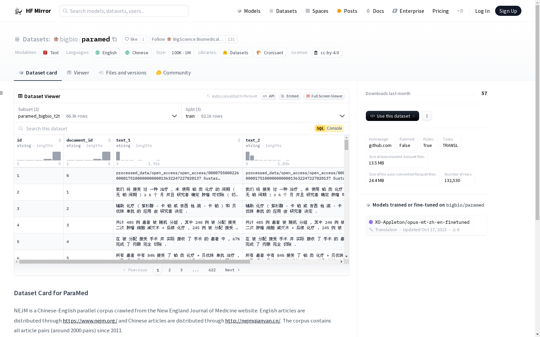540x337 pixels.
Task: Switch to the Viewer tab
Action: click(x=78, y=73)
